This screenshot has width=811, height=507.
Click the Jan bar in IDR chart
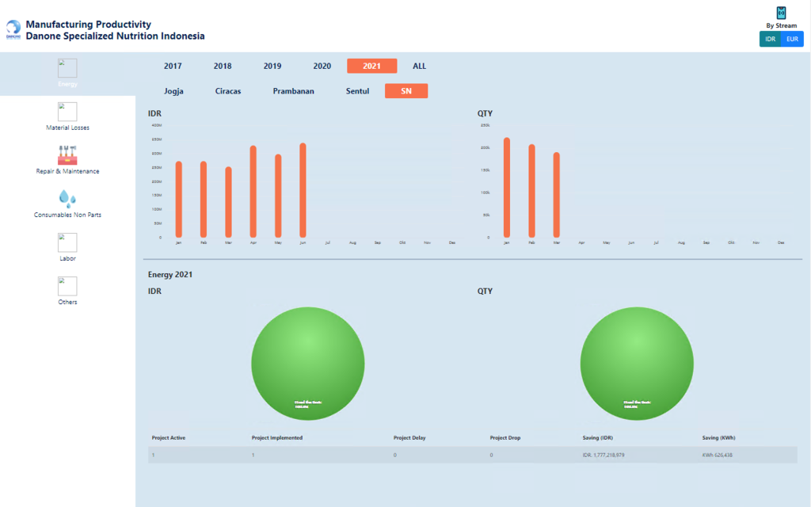(178, 199)
